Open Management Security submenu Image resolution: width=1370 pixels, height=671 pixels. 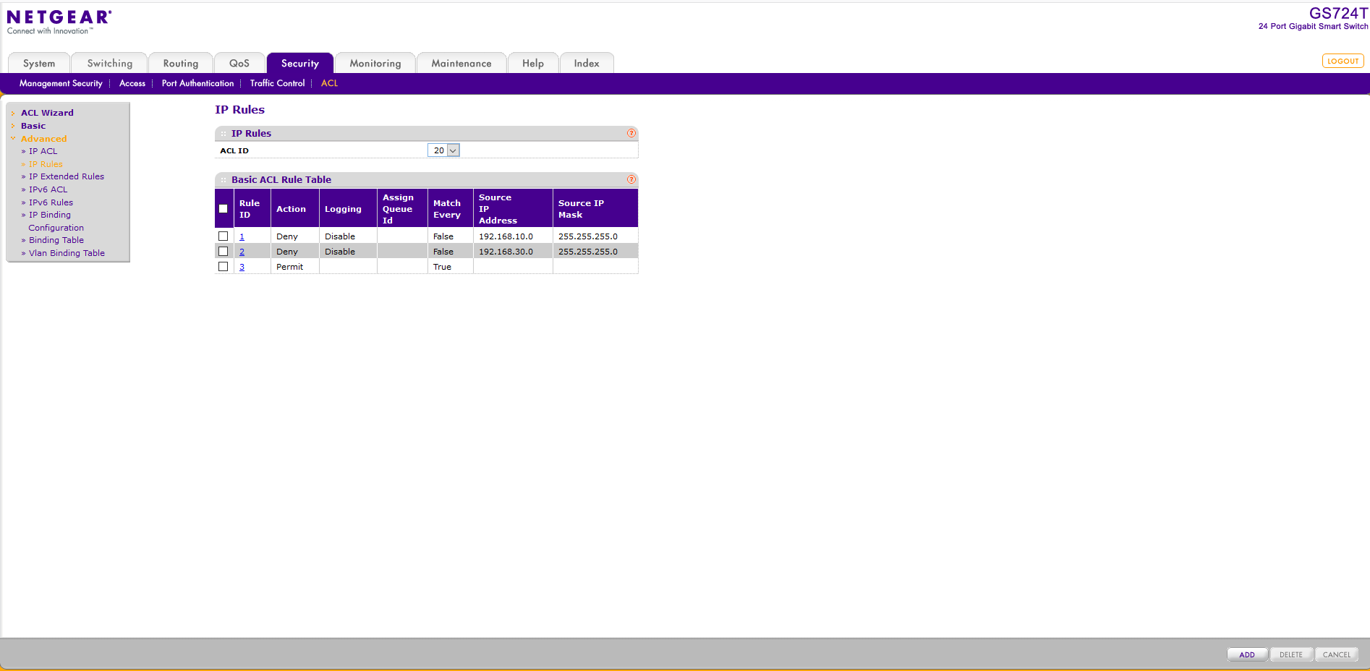pos(61,83)
